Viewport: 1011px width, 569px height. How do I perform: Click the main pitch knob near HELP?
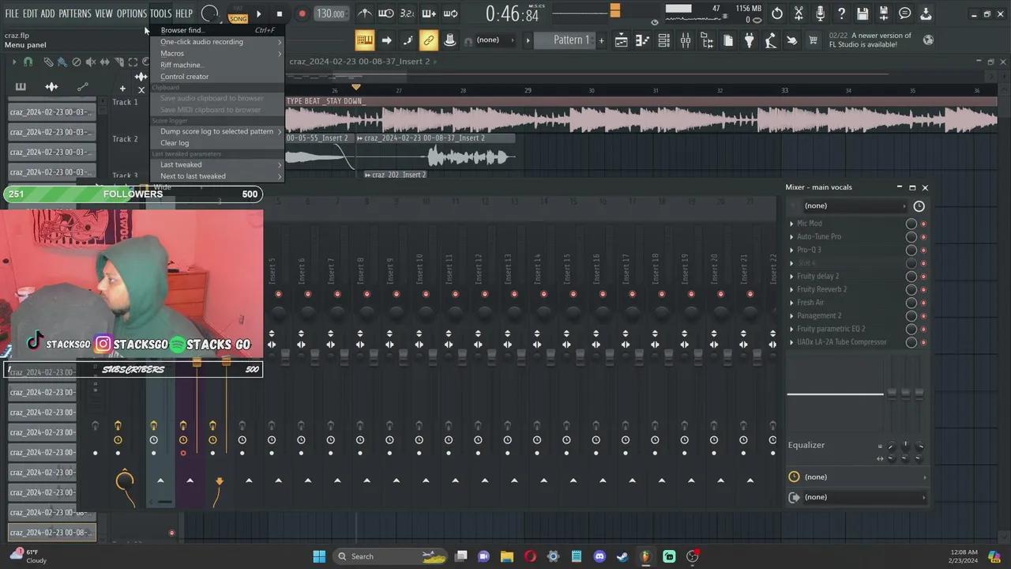(210, 13)
